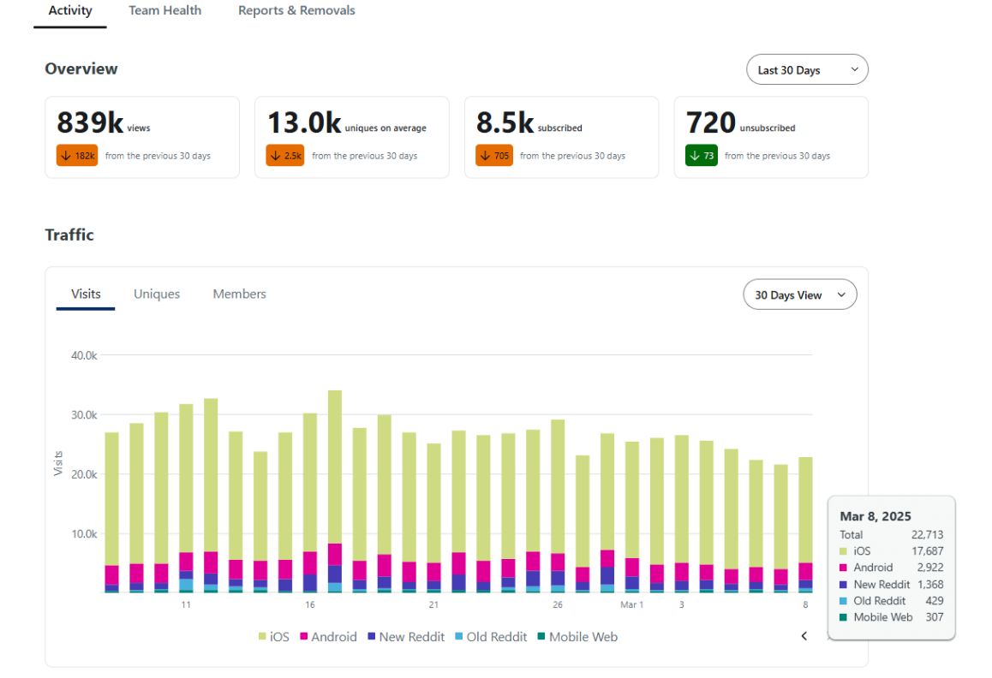Open the Reports & Removals tab
The image size is (992, 678).
(296, 11)
